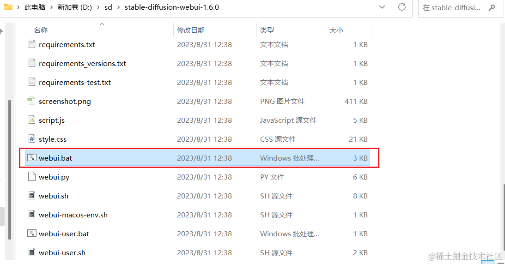The width and height of the screenshot is (505, 264).
Task: Expand the chevron after 此电脑 breadcrumb
Action: pyautogui.click(x=52, y=7)
